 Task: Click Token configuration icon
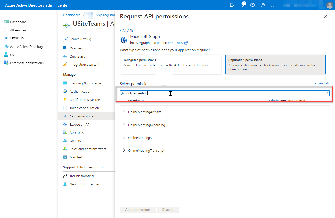click(65, 108)
